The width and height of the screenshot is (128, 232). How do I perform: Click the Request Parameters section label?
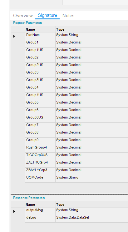point(28,23)
